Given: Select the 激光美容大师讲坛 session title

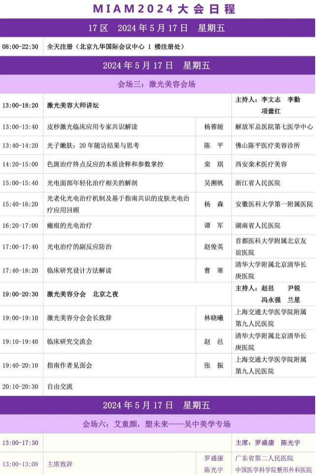Looking at the screenshot, I should coord(76,105).
